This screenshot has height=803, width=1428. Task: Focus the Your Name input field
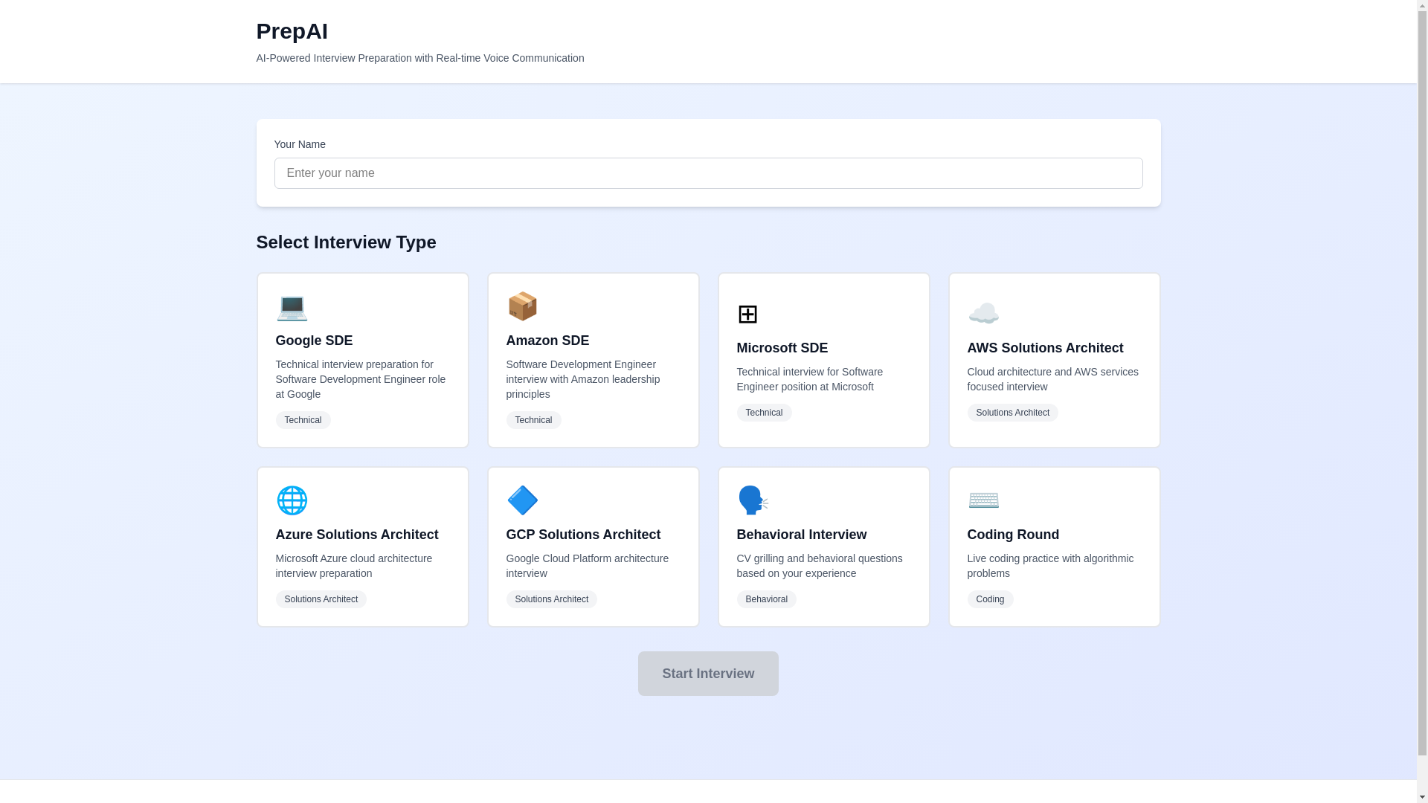point(708,173)
